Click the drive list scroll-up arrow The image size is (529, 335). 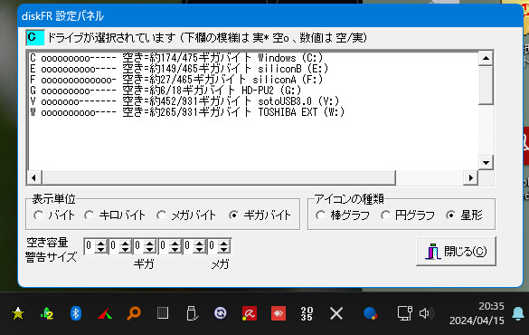[x=486, y=59]
